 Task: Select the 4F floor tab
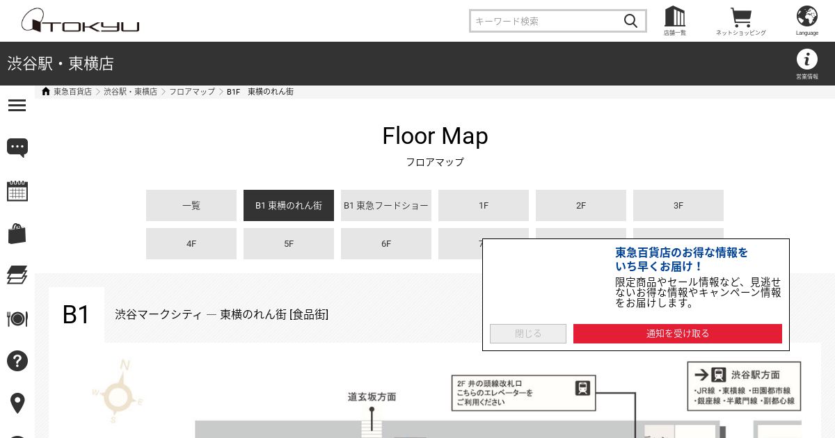[x=191, y=244]
